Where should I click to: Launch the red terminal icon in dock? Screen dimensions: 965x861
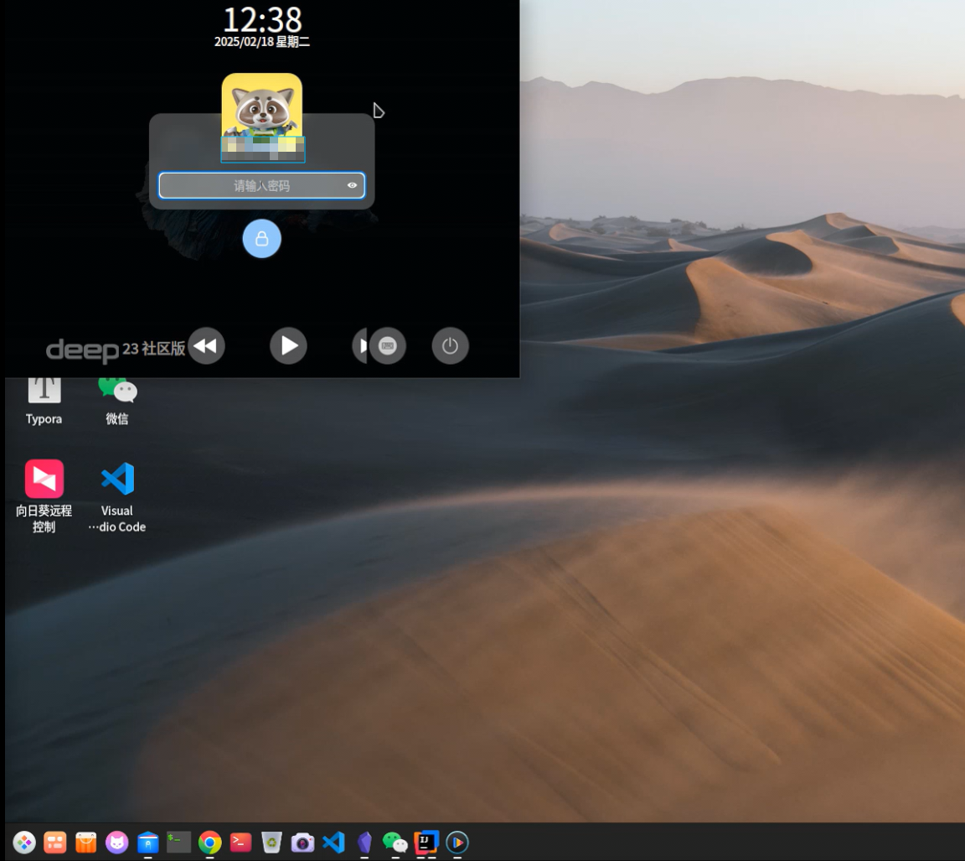240,842
